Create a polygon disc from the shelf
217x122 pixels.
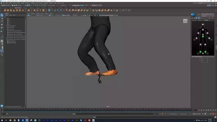point(23,10)
